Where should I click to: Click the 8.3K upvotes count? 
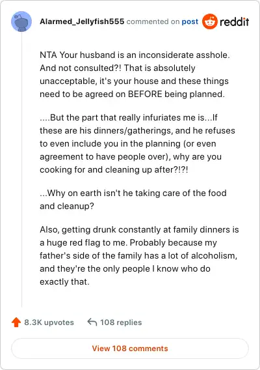pos(49,322)
